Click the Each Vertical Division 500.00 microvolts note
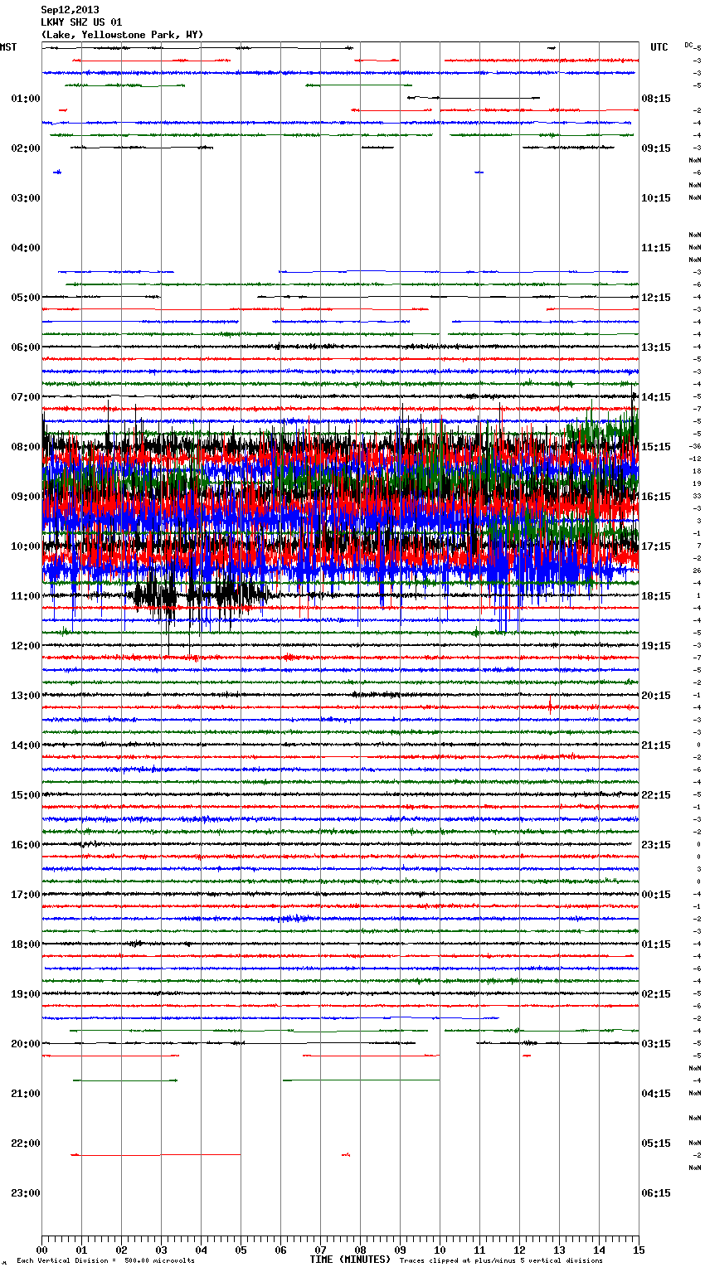705x1272 pixels. click(x=105, y=1261)
